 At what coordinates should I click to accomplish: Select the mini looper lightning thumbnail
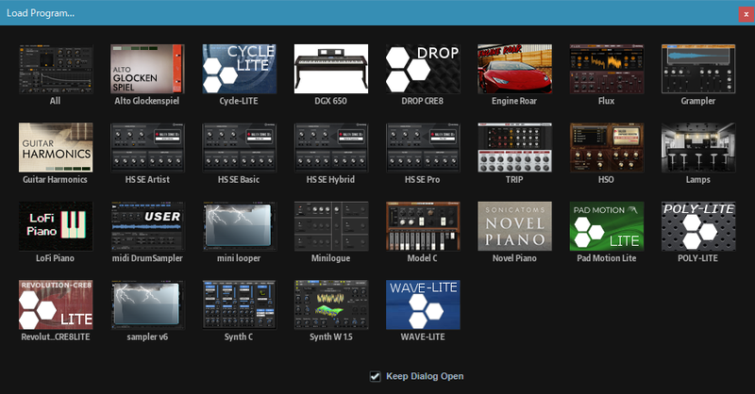[240, 226]
